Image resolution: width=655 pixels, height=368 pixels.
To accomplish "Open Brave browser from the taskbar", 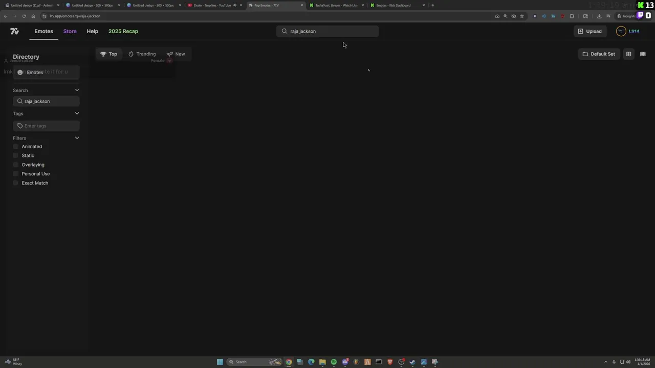I will tap(390, 362).
